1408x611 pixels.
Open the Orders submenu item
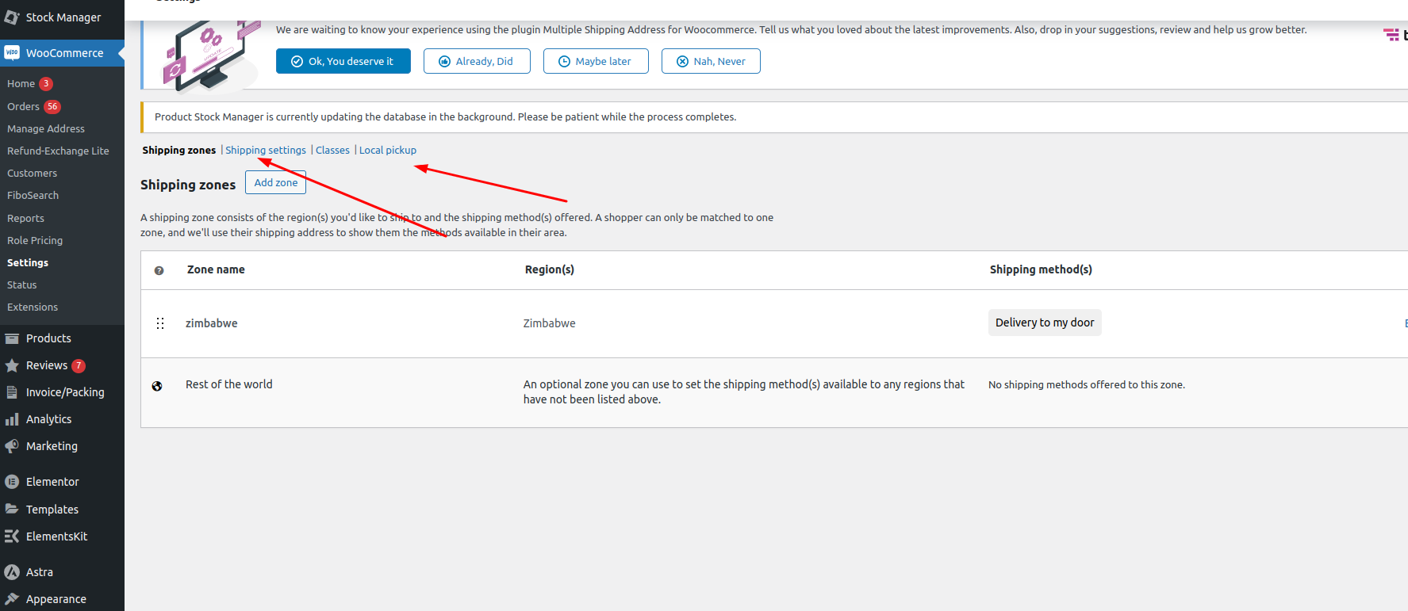(23, 106)
